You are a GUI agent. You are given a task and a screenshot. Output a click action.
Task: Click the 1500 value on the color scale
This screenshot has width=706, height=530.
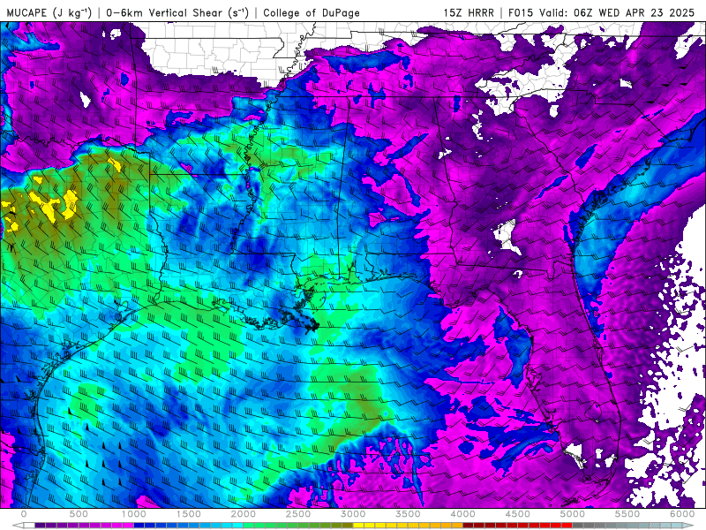189,514
